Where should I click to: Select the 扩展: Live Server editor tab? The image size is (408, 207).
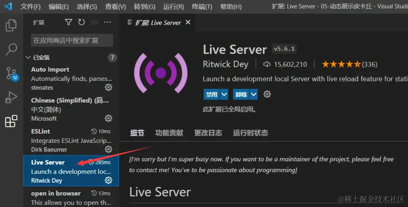coord(157,23)
